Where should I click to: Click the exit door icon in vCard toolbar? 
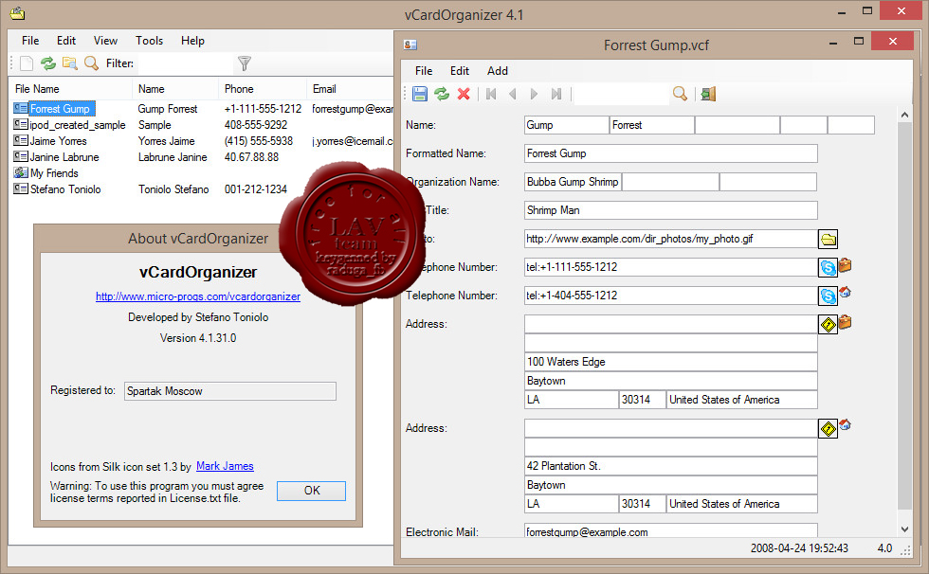tap(709, 94)
